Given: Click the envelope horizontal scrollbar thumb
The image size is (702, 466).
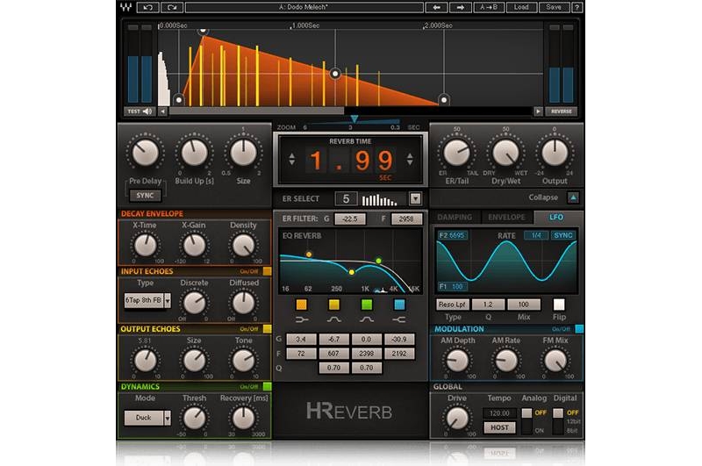Looking at the screenshot, I should (x=256, y=111).
